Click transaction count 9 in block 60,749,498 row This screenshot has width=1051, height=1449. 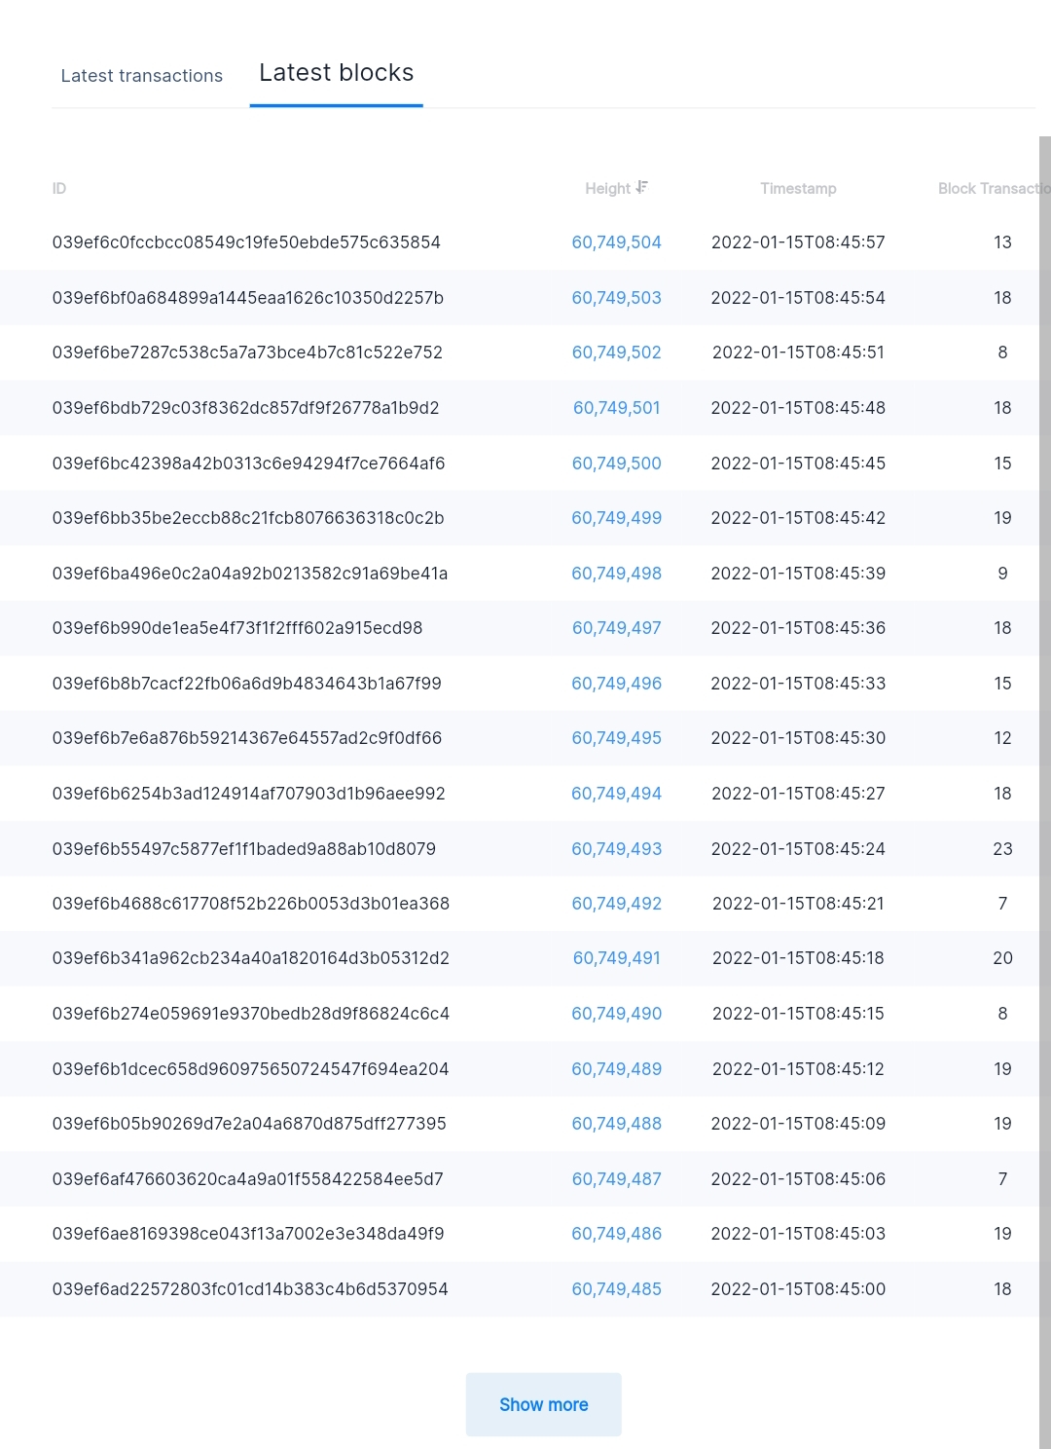click(x=1002, y=574)
